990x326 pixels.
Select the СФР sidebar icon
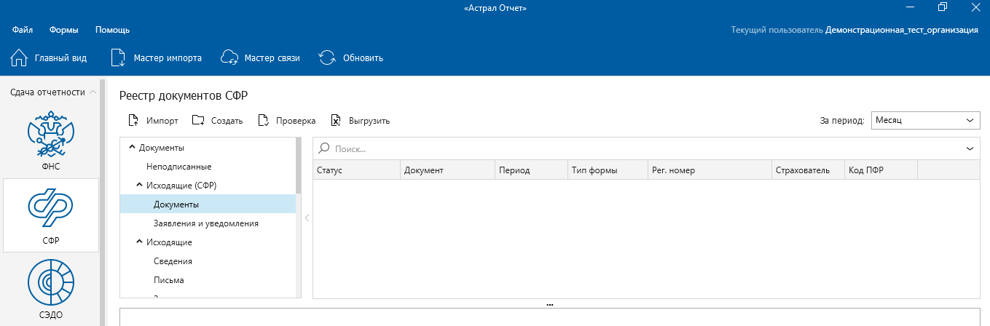click(51, 211)
